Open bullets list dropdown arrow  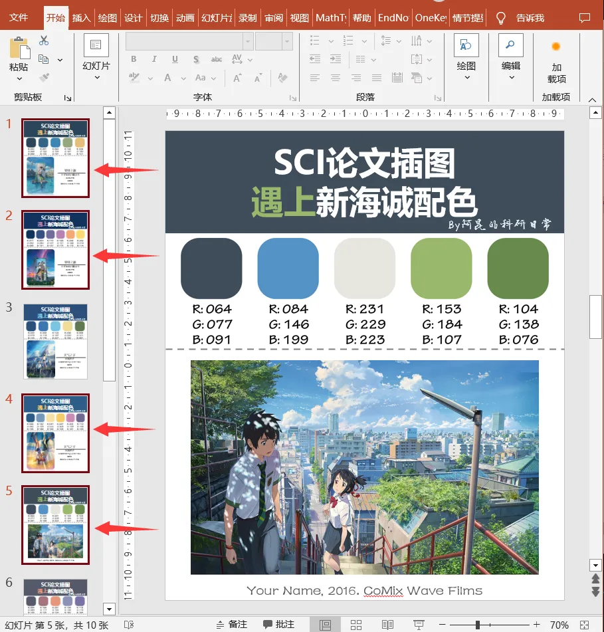331,41
